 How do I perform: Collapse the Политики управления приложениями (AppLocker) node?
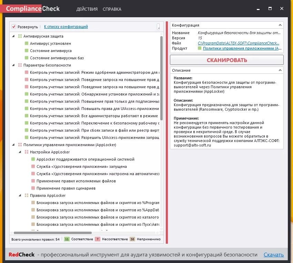coord(13,145)
